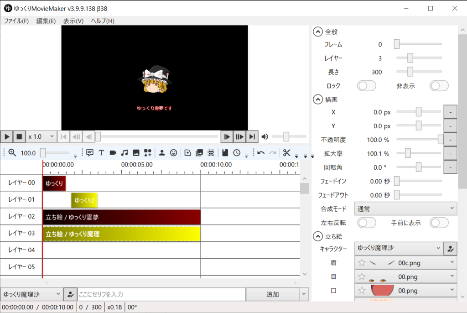Open the 編集(E) menu
Screen dimensions: 467x313
46,21
